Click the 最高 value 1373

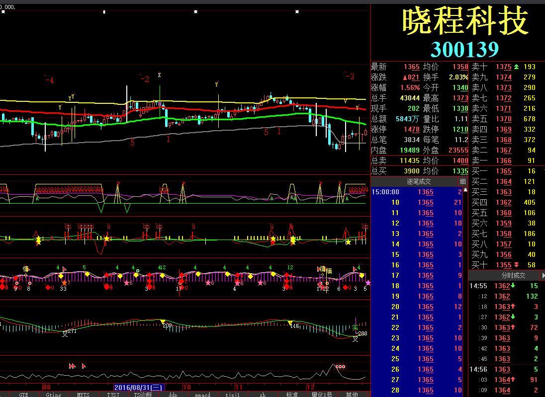pos(460,98)
